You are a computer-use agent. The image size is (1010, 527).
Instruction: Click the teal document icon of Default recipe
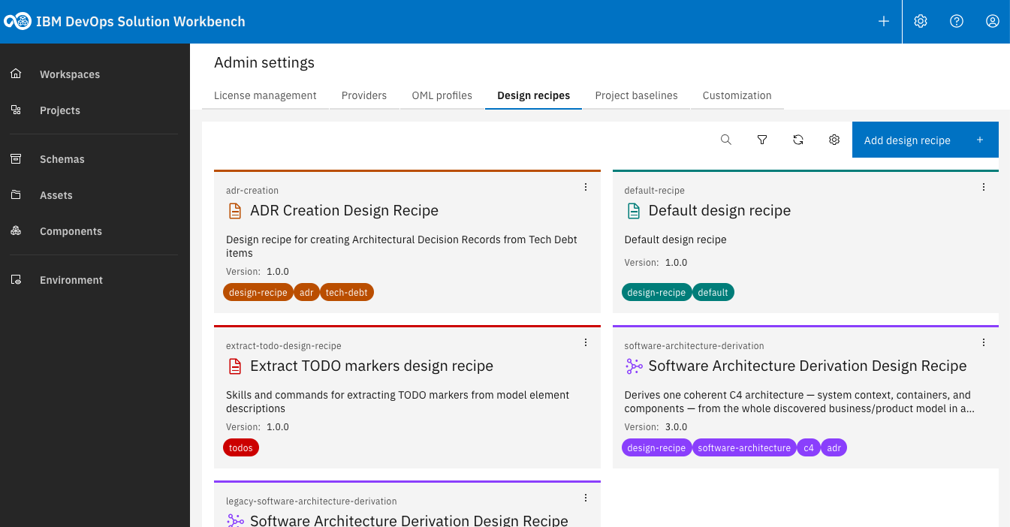tap(634, 211)
